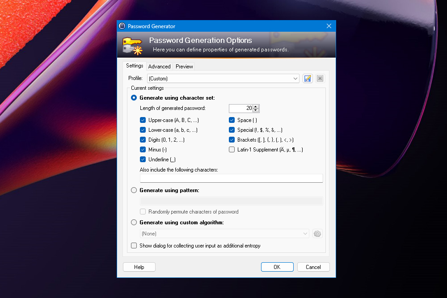Viewport: 447px width, 298px height.
Task: Click the Help button
Action: 139,267
